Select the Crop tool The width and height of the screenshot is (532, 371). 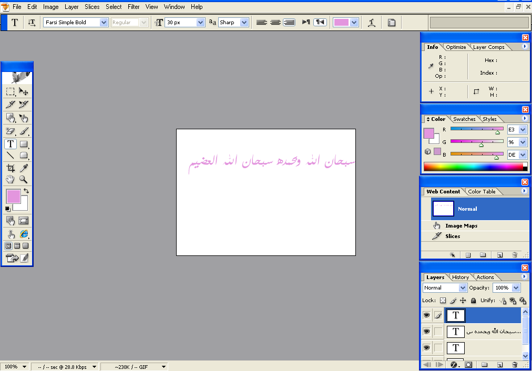tap(11, 168)
